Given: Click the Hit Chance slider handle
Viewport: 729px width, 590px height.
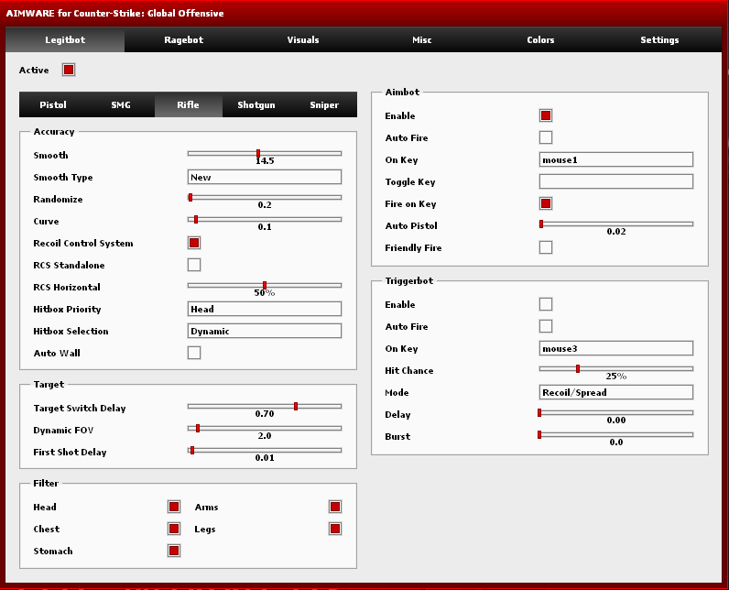Looking at the screenshot, I should [578, 369].
